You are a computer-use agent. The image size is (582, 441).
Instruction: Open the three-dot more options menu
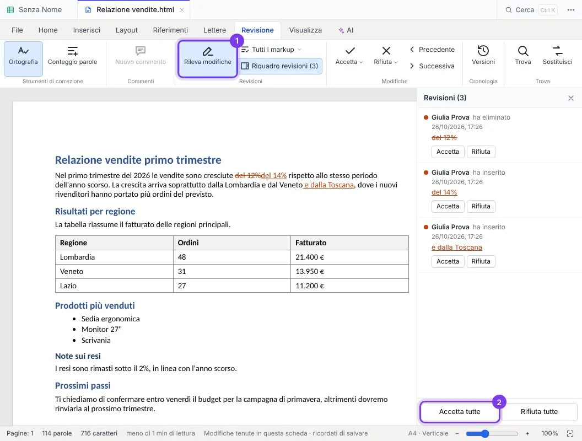[571, 10]
